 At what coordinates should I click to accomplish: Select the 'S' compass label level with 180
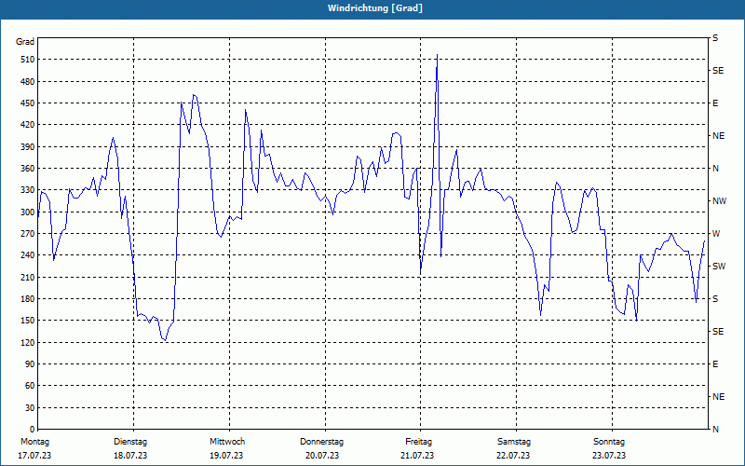tap(715, 298)
